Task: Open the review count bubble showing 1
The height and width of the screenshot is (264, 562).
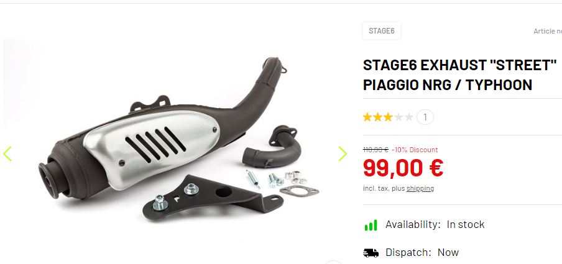Action: 425,117
